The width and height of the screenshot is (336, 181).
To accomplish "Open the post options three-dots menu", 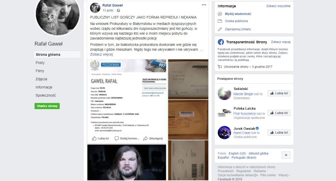I will coord(204,5).
